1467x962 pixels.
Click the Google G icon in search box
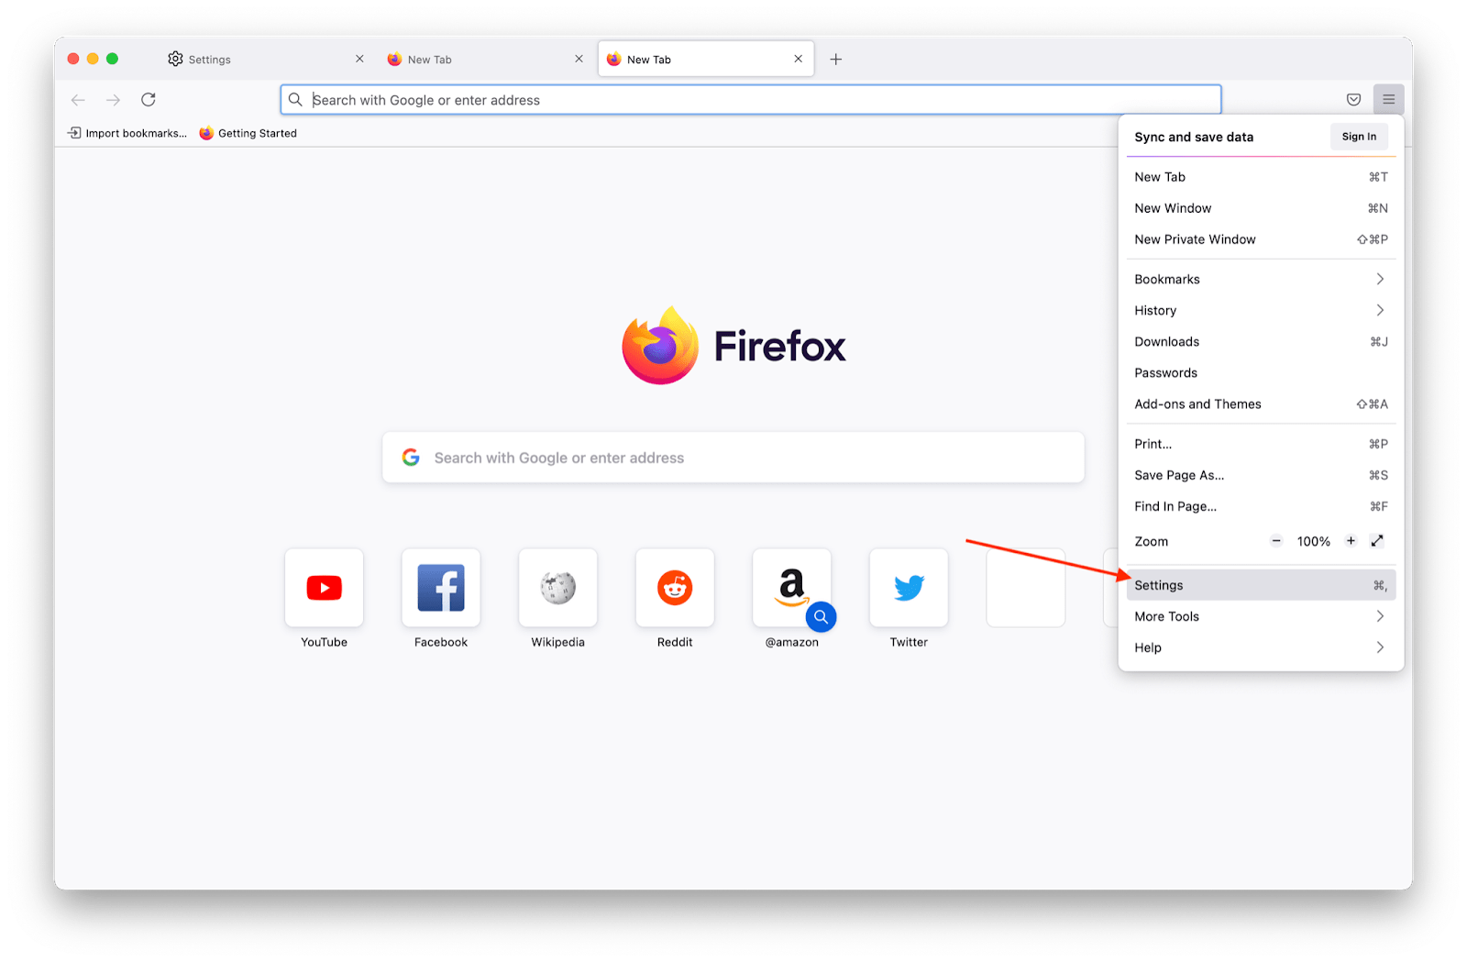[x=411, y=457]
